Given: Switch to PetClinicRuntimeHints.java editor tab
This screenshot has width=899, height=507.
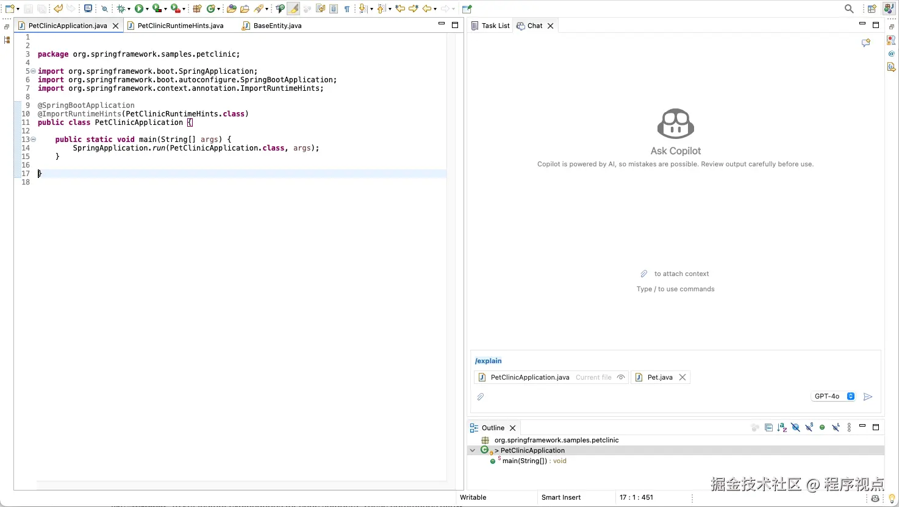Looking at the screenshot, I should [x=181, y=26].
